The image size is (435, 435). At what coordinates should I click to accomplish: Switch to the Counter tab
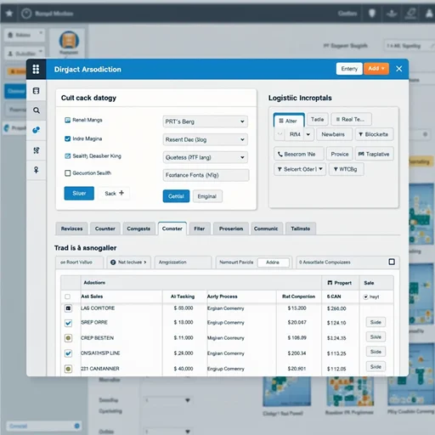pos(105,229)
